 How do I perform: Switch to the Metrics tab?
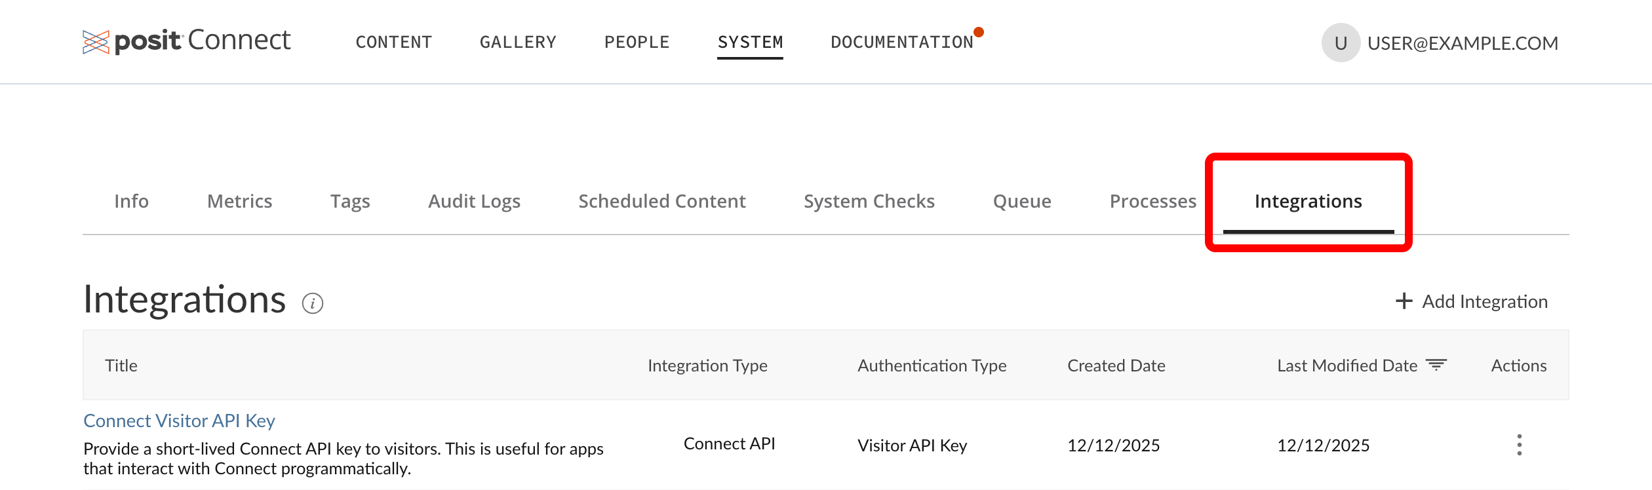[239, 201]
